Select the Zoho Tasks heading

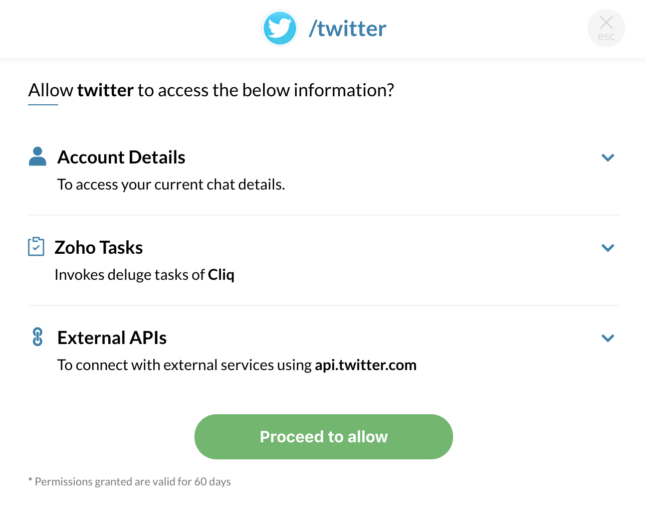(99, 248)
